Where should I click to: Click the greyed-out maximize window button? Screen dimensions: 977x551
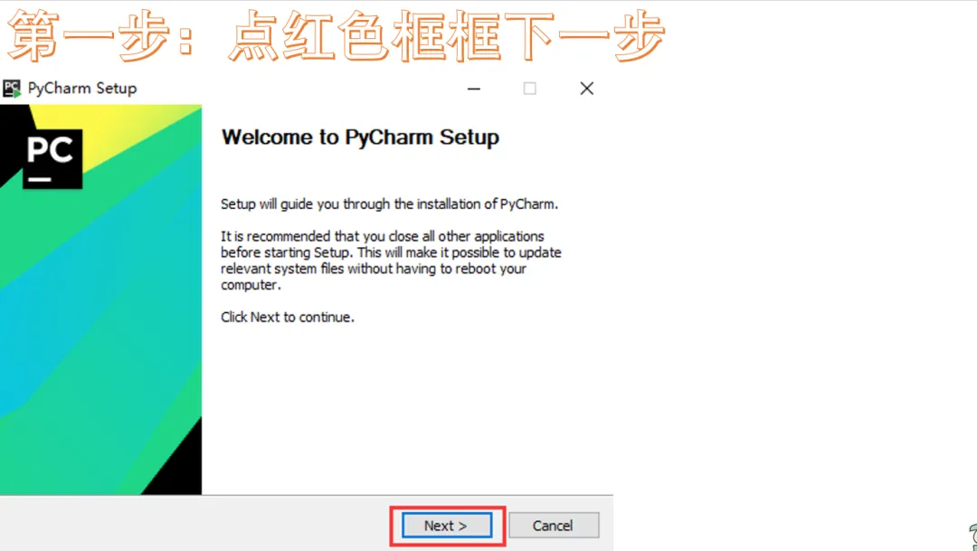point(529,89)
